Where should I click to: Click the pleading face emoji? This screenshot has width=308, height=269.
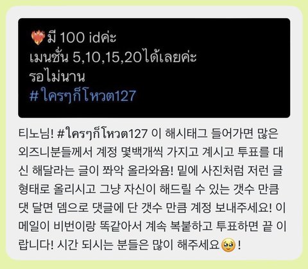point(228,245)
